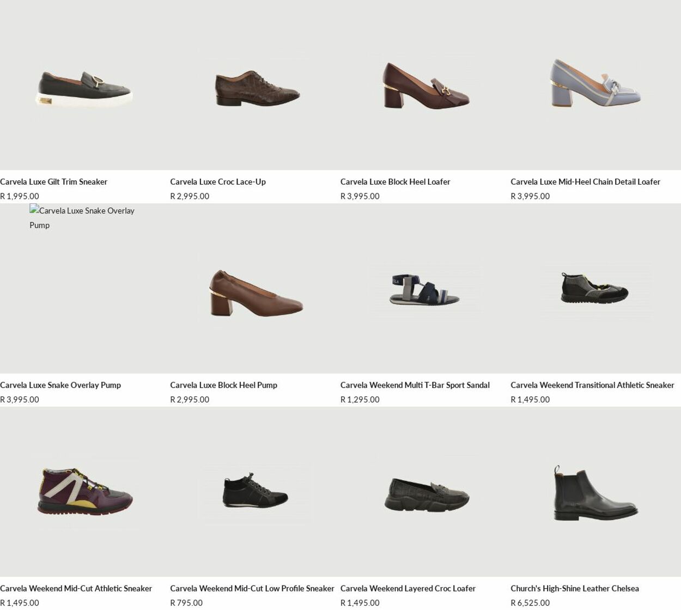Click the Carvela Luxe Snake Overlay Pump title
Viewport: 681px width, 610px height.
pyautogui.click(x=60, y=385)
